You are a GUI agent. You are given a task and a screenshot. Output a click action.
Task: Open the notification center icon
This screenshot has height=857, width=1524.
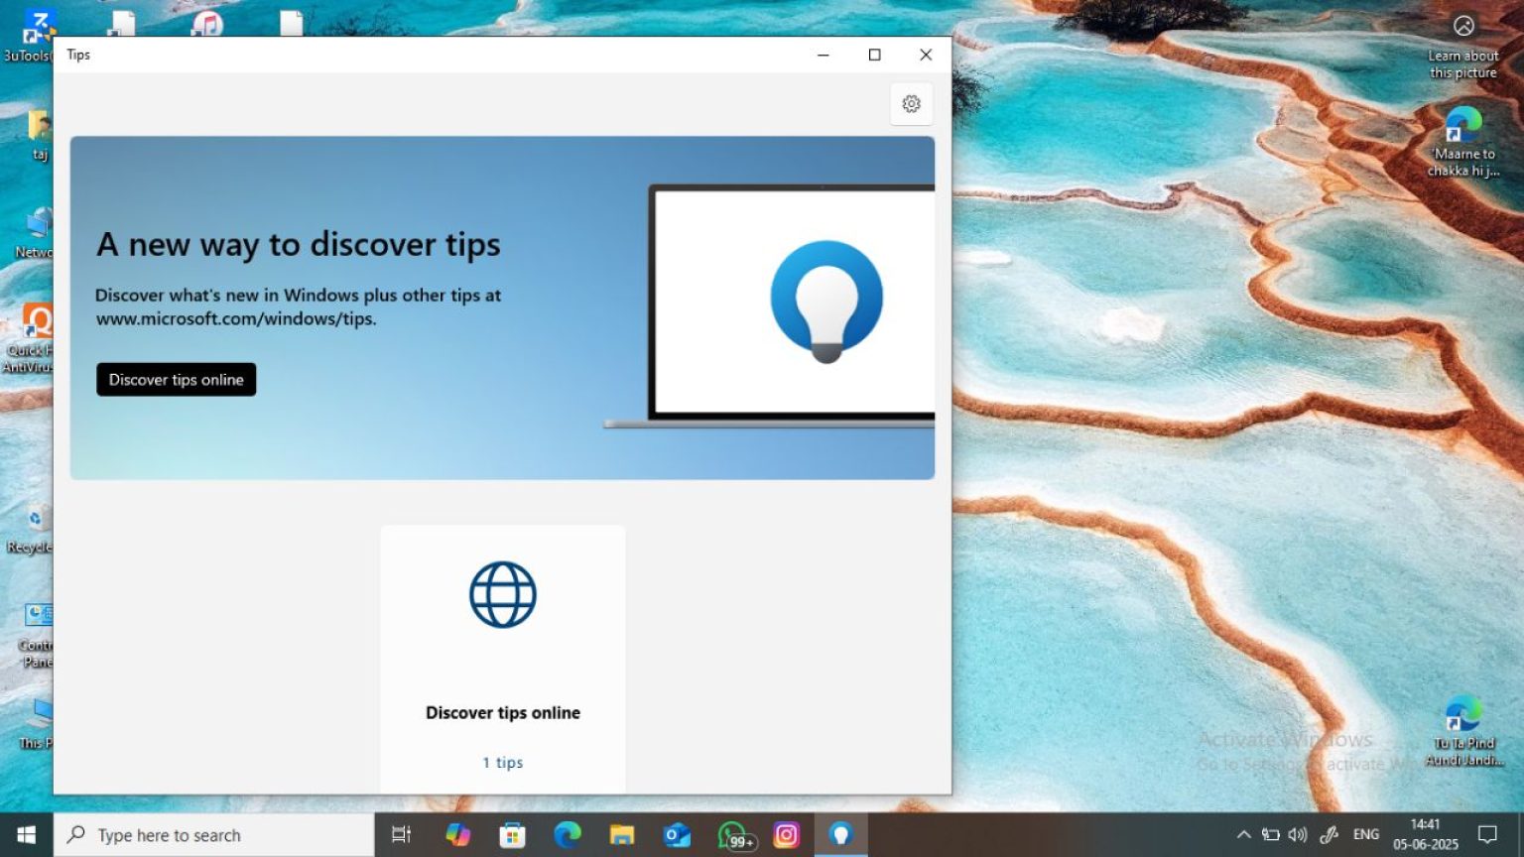[1487, 835]
